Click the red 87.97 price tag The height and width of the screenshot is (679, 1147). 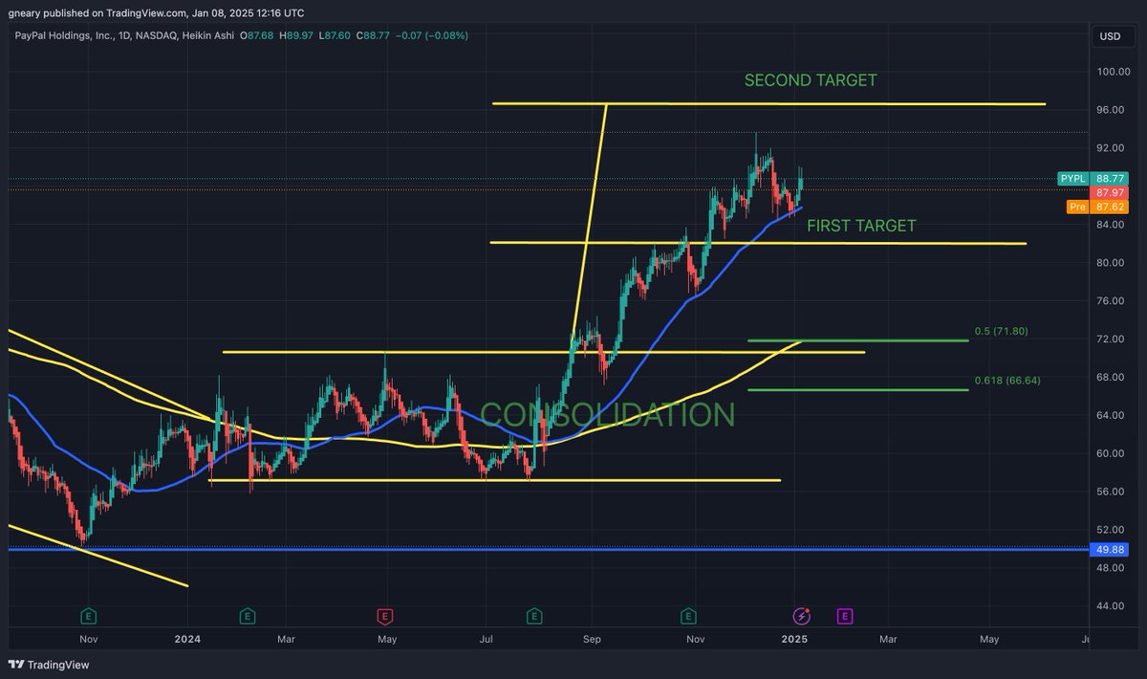[1110, 193]
